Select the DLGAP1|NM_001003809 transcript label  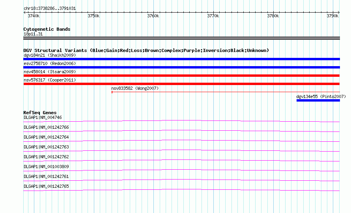click(46, 167)
